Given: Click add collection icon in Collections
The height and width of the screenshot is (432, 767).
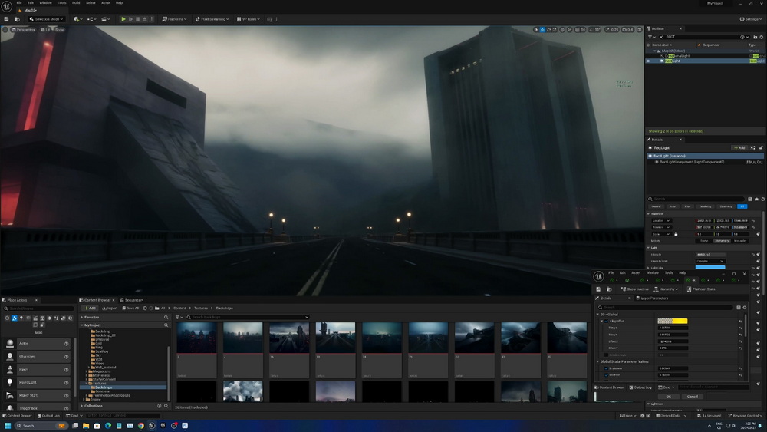Looking at the screenshot, I should [159, 406].
